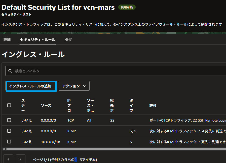Go to the next page arrow
The width and height of the screenshot is (226, 163).
21,159
